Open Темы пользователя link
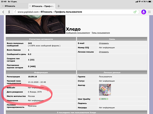This screenshot has height=114, width=153. point(101,33)
